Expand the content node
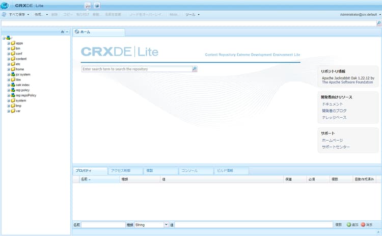 click(9, 59)
